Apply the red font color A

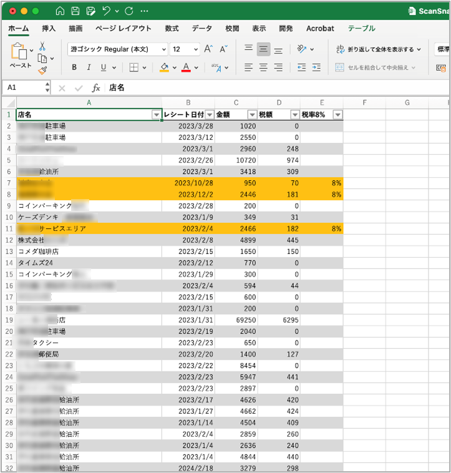186,67
